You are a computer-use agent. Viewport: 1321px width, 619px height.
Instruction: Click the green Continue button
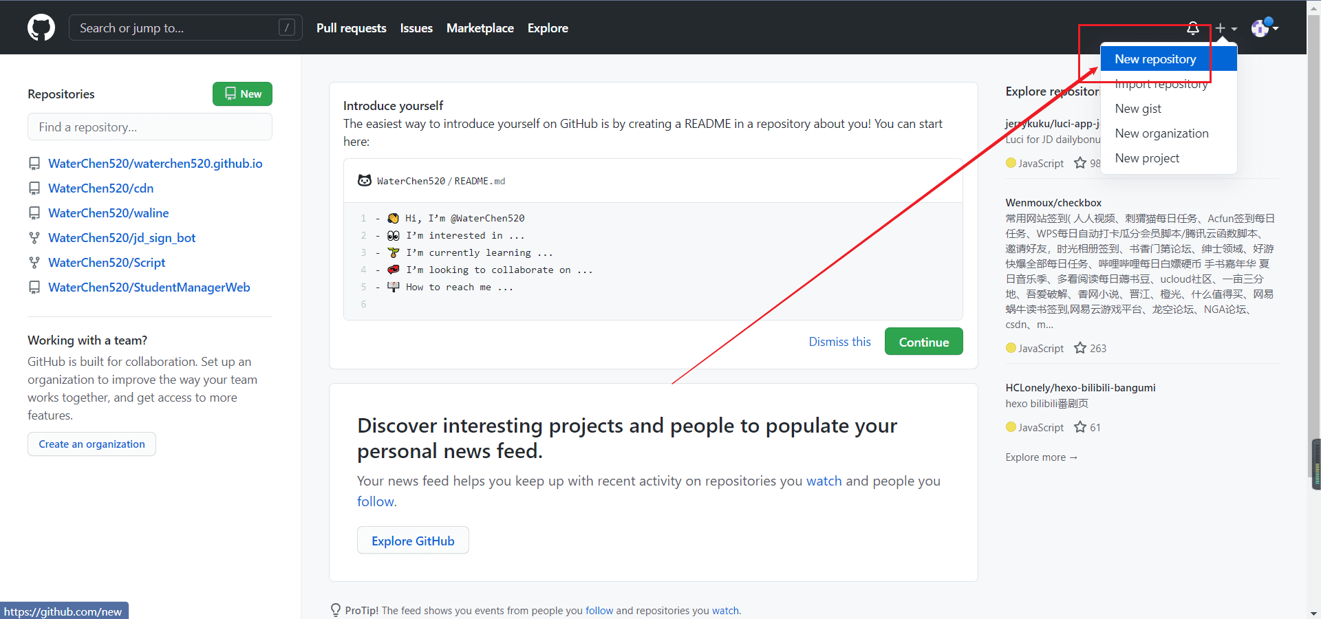[x=923, y=342]
